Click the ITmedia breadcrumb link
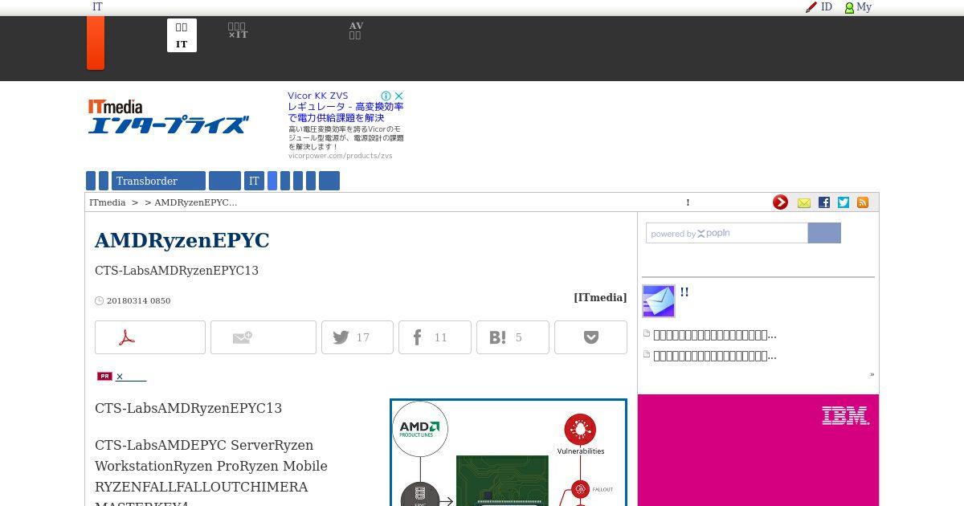 pos(108,202)
